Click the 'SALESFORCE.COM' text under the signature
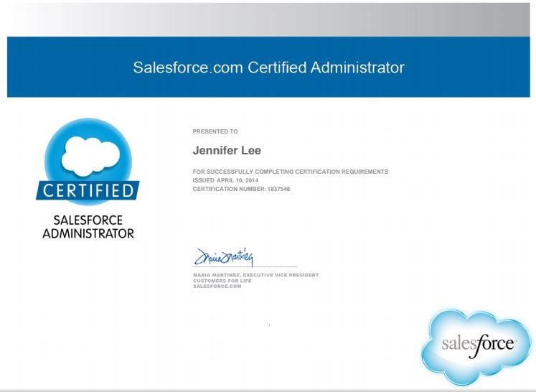Screen dimensions: 536x392 (x=217, y=286)
